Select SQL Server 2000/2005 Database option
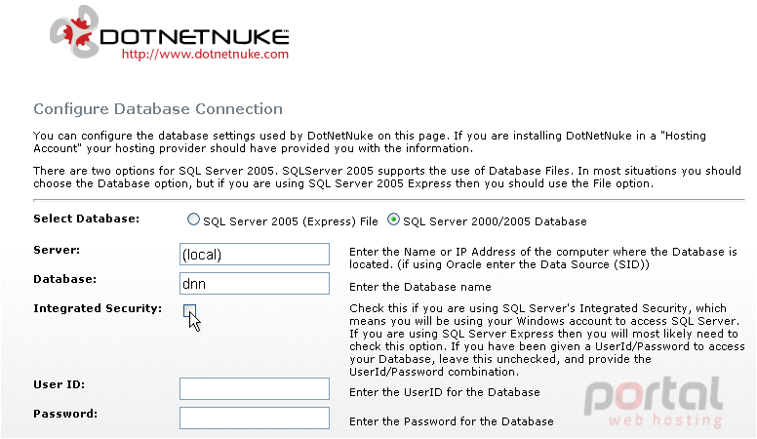The height and width of the screenshot is (439, 757). pos(393,219)
